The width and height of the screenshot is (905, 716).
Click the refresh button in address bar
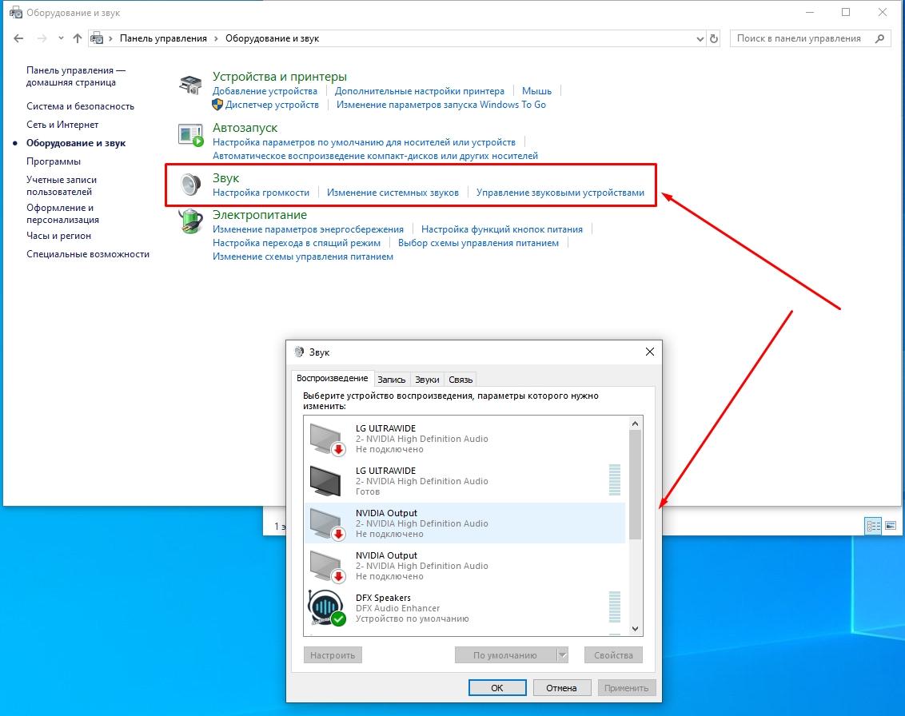coord(714,38)
